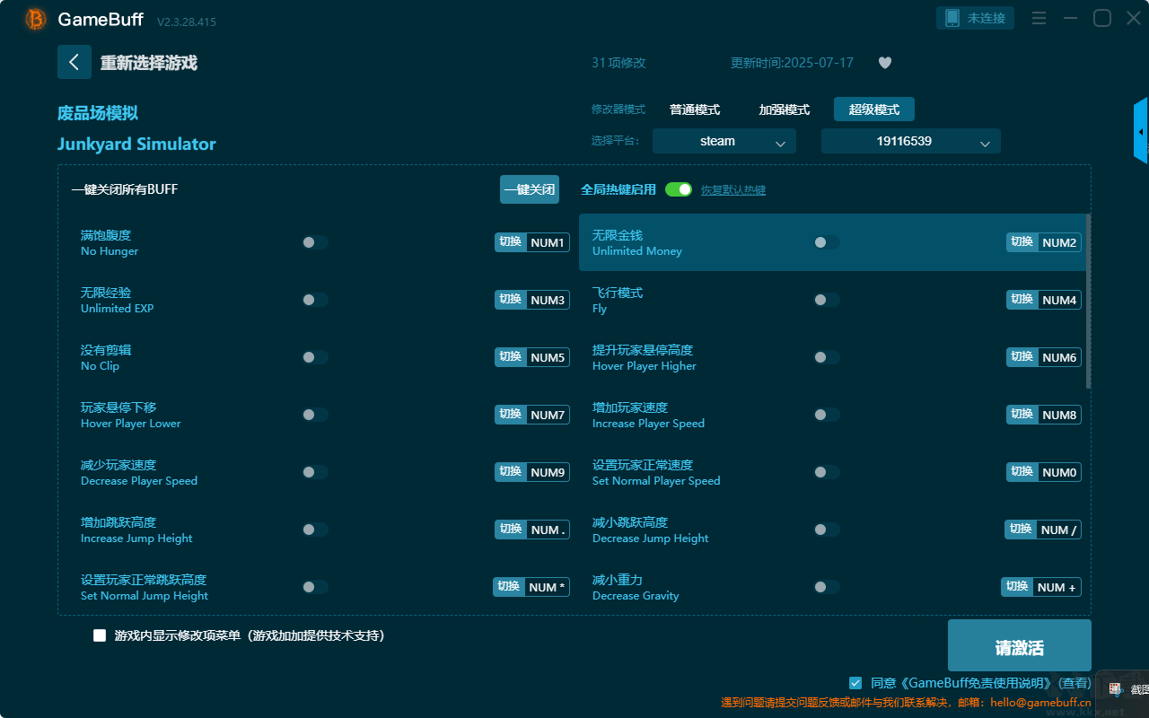Enable Increase Jump Height toggle
This screenshot has width=1149, height=718.
tap(315, 530)
